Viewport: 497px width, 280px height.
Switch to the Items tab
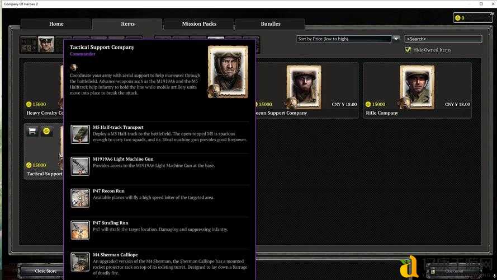tap(127, 24)
